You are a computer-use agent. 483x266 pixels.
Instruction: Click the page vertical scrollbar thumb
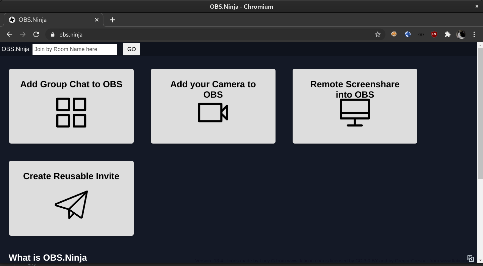[x=480, y=114]
